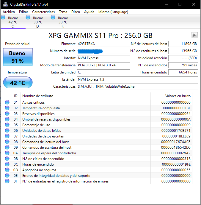Viewport: 201px width, 205px height.
Task: Click the ID column header
Action: (16, 96)
